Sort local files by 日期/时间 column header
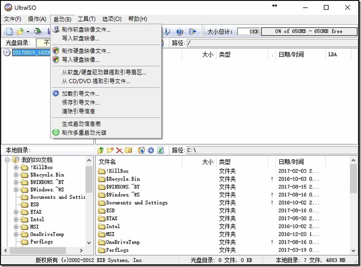 click(300, 162)
